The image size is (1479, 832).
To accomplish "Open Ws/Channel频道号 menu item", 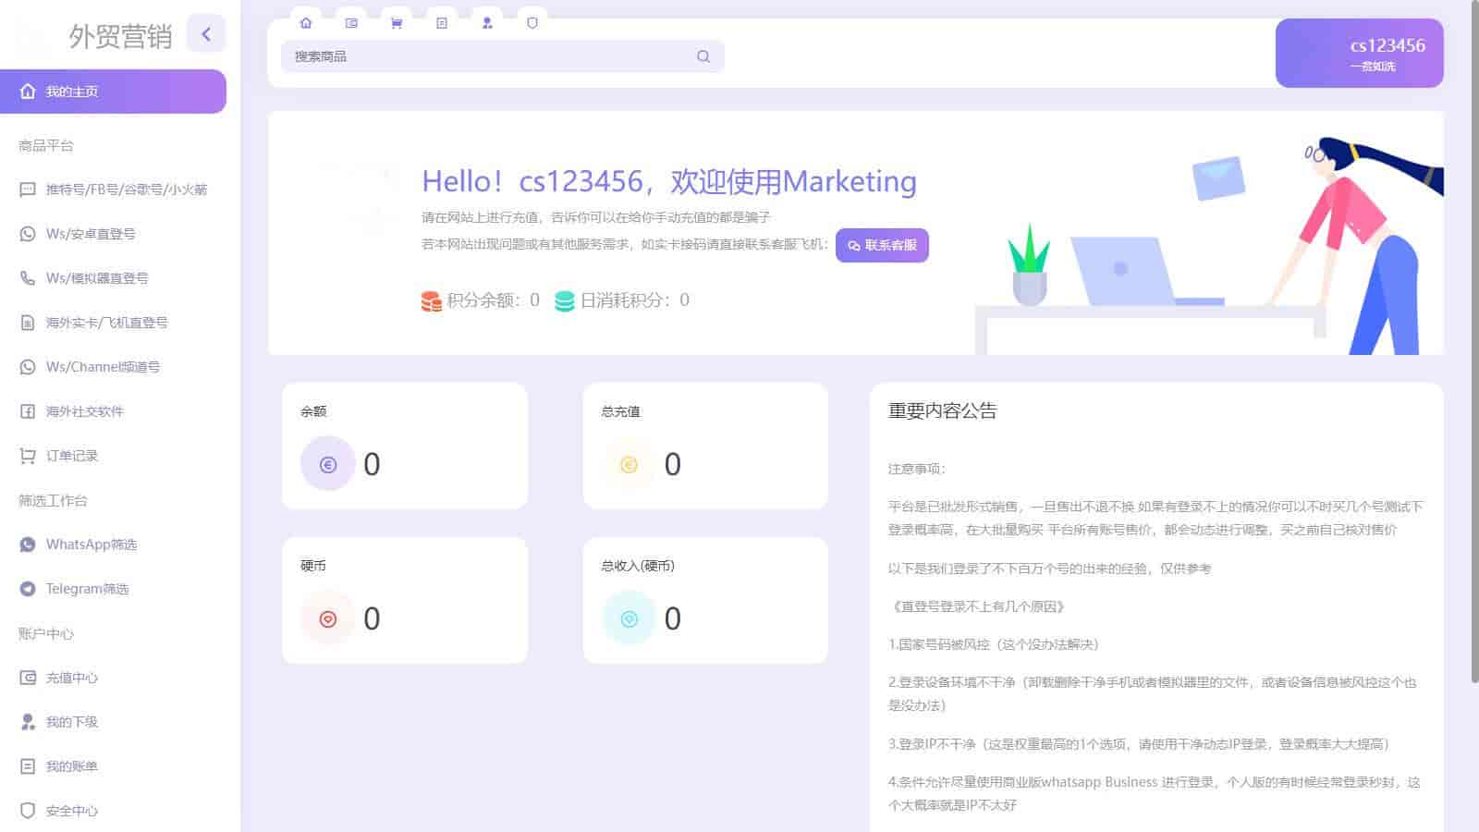I will [x=103, y=367].
